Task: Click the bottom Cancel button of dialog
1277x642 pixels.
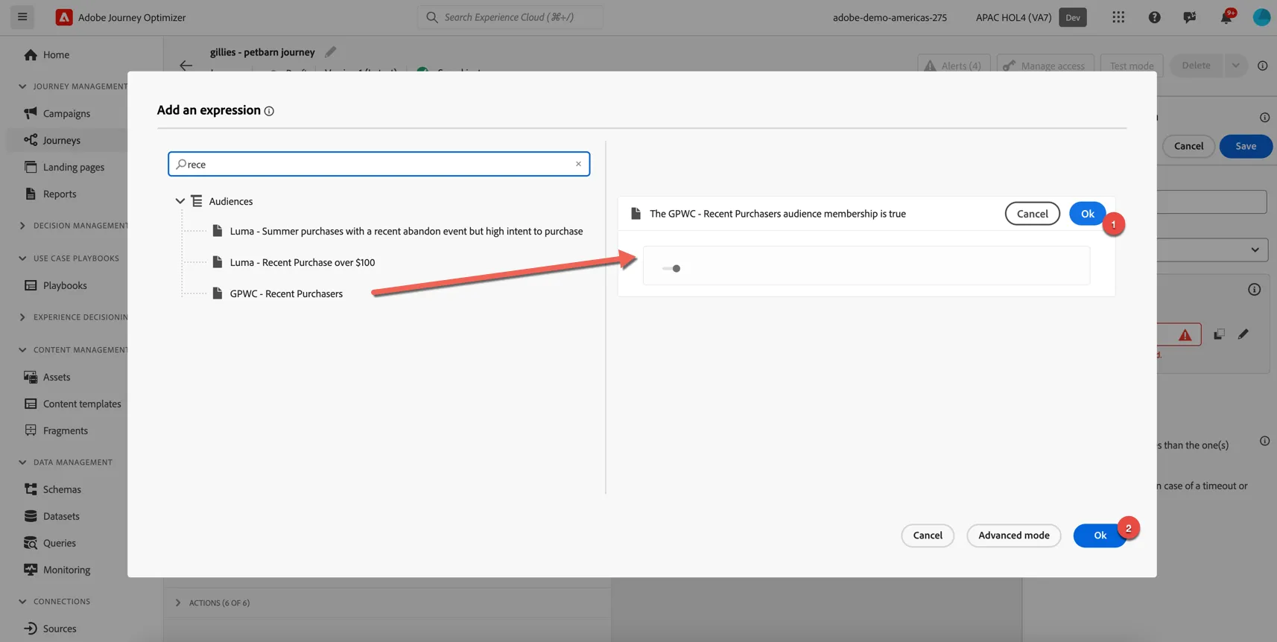Action: [928, 535]
